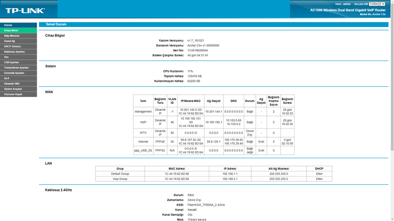Click the User: admin label

point(343,4)
